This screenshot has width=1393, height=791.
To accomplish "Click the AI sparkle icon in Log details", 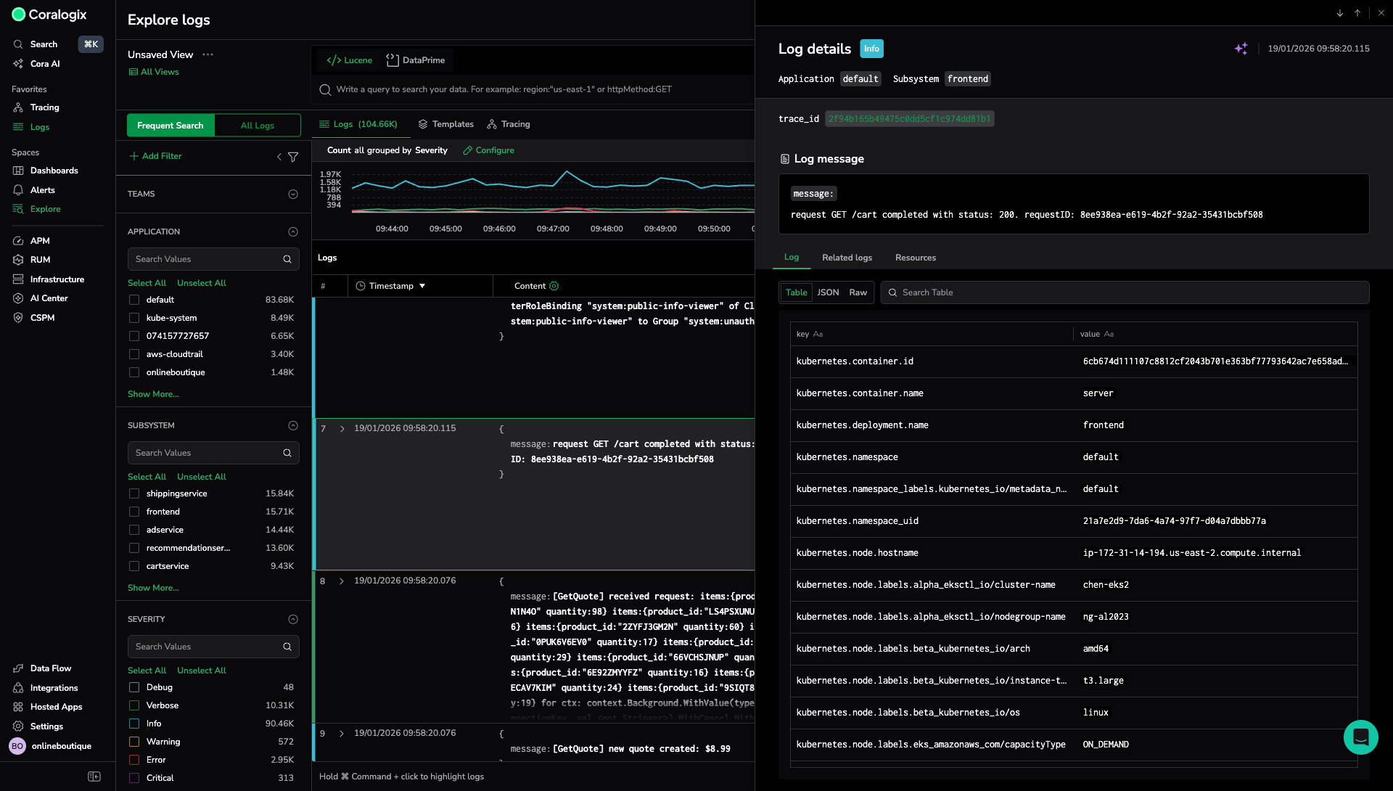I will [1241, 49].
